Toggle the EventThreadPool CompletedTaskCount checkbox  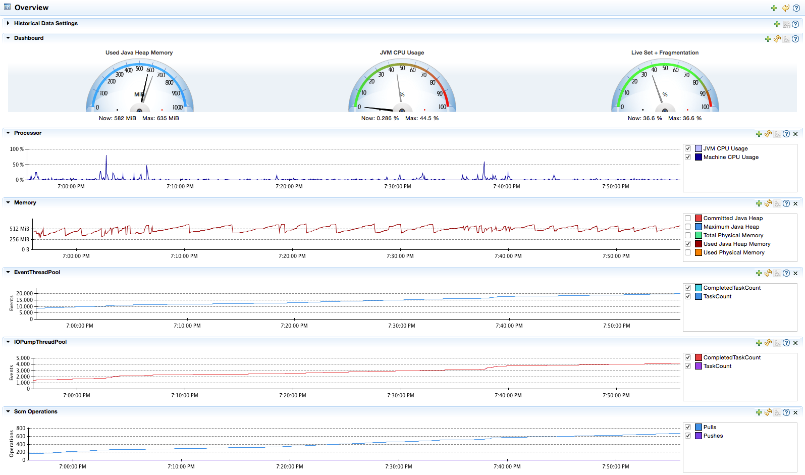click(688, 288)
